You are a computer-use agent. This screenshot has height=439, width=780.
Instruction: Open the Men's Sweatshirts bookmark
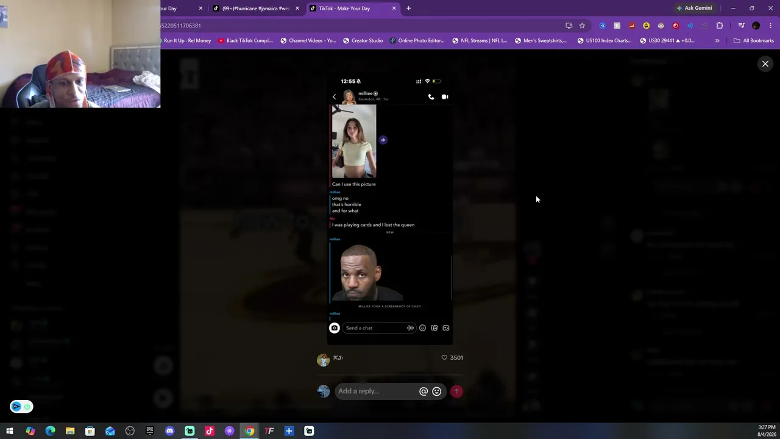tap(541, 41)
